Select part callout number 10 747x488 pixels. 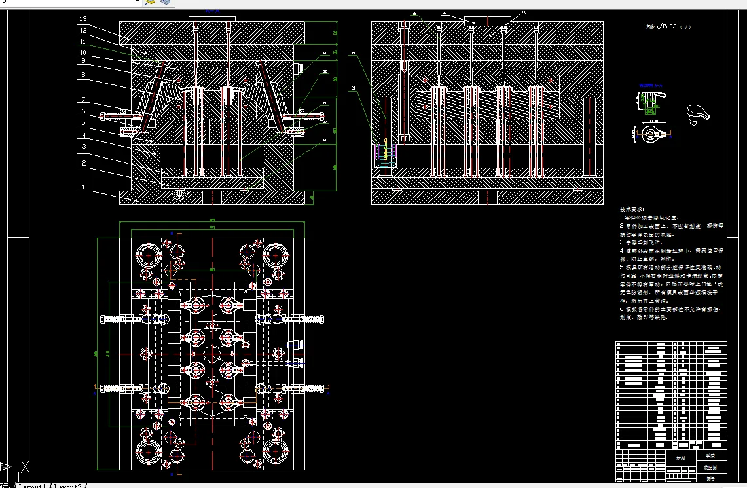pos(83,53)
